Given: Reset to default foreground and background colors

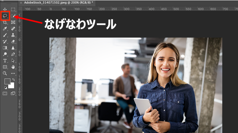Looking at the screenshot, I should click(x=6, y=88).
